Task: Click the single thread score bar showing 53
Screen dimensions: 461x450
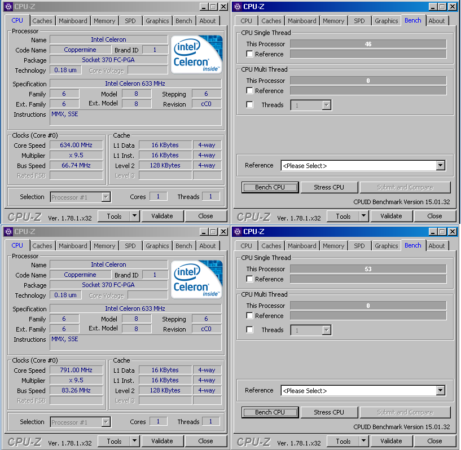Action: point(368,269)
